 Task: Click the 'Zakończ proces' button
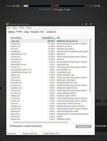[84, 127]
